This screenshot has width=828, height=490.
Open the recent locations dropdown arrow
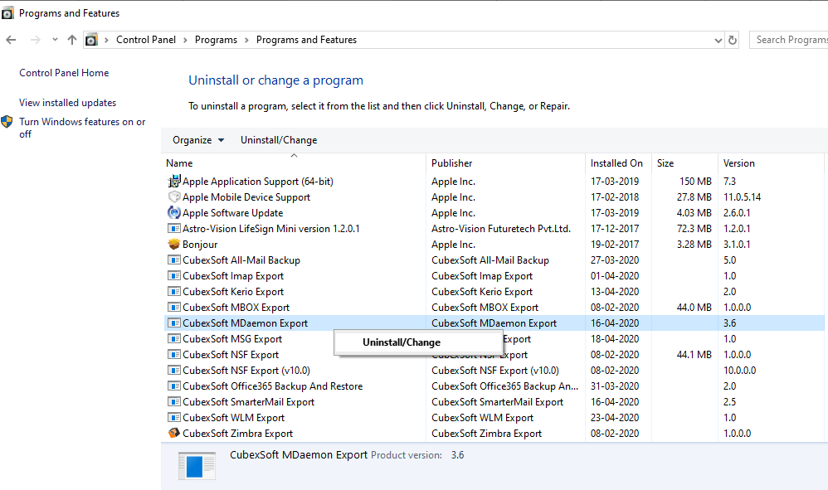55,40
